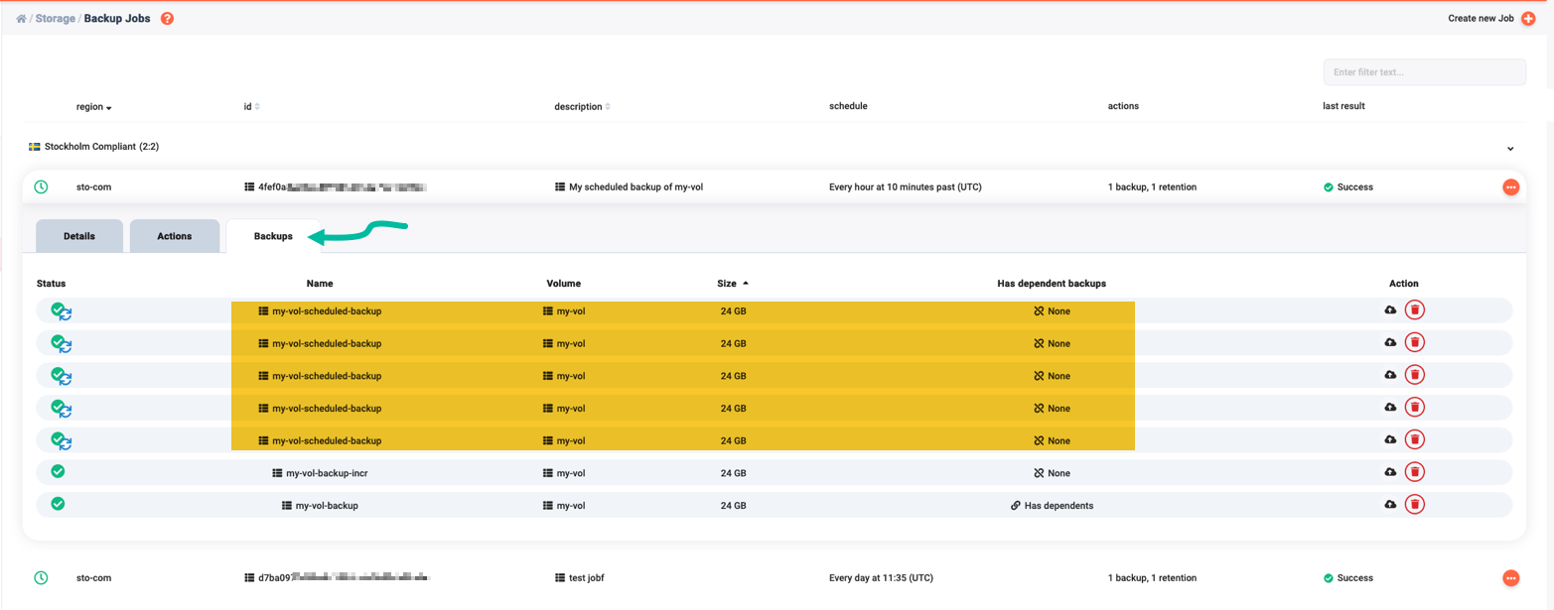Delete the backup that has dependents
This screenshot has height=610, width=1554.
point(1415,505)
